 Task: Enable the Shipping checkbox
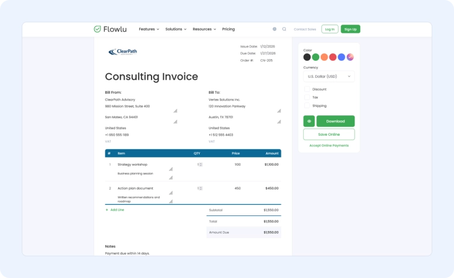pyautogui.click(x=307, y=106)
